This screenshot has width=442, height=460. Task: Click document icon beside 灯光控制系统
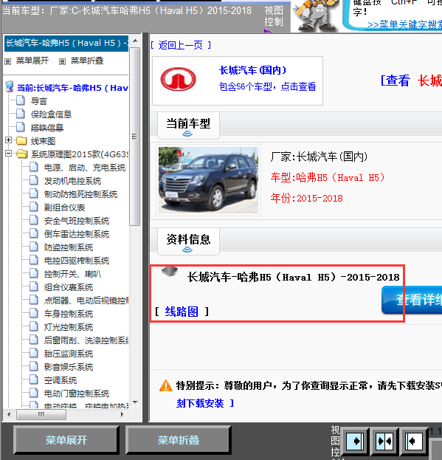click(x=34, y=326)
